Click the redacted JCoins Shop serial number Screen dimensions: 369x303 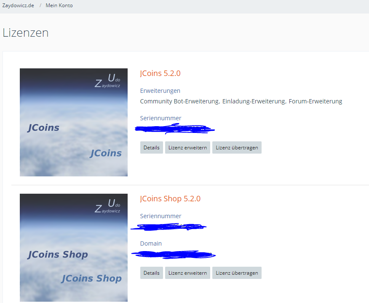[x=168, y=227]
